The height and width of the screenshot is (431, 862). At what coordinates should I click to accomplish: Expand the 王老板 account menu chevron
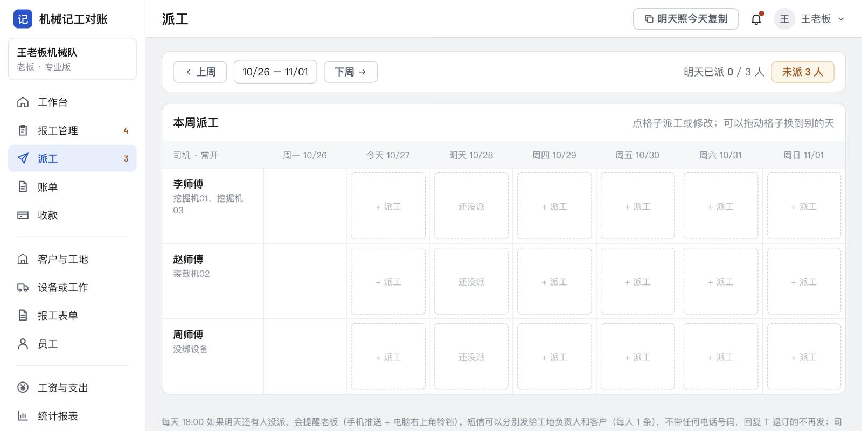click(841, 19)
